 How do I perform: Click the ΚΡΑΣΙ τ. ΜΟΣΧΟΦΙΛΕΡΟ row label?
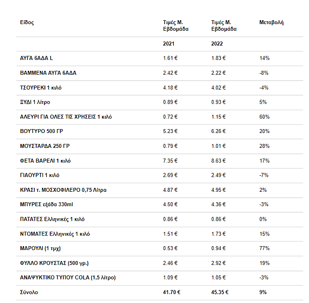[63, 190]
